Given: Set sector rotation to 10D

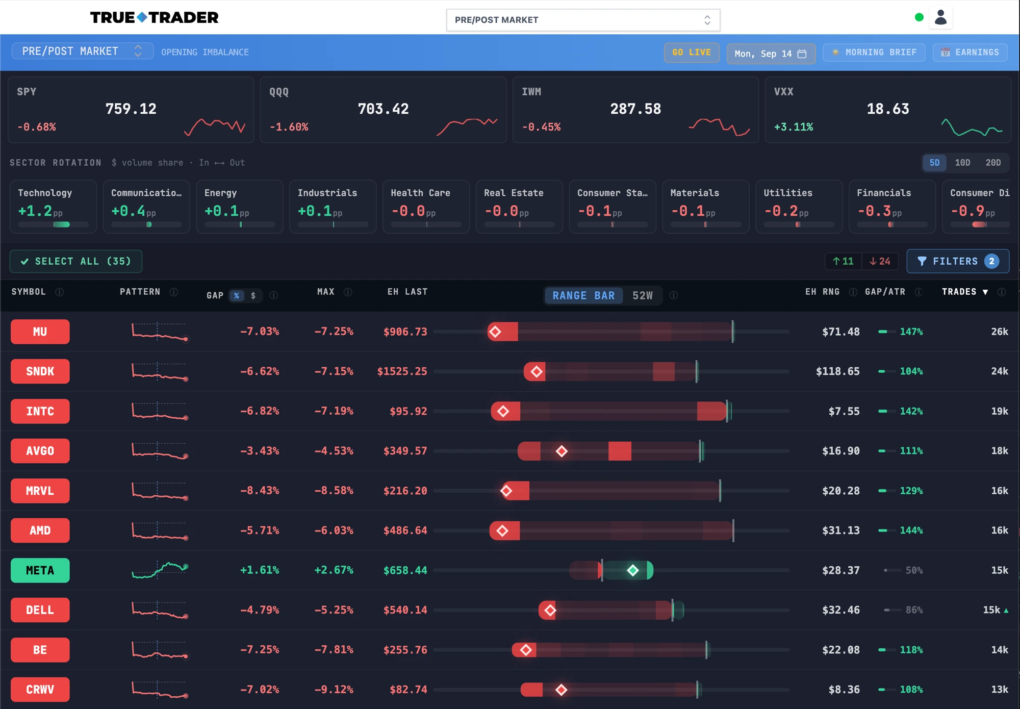Looking at the screenshot, I should click(962, 163).
